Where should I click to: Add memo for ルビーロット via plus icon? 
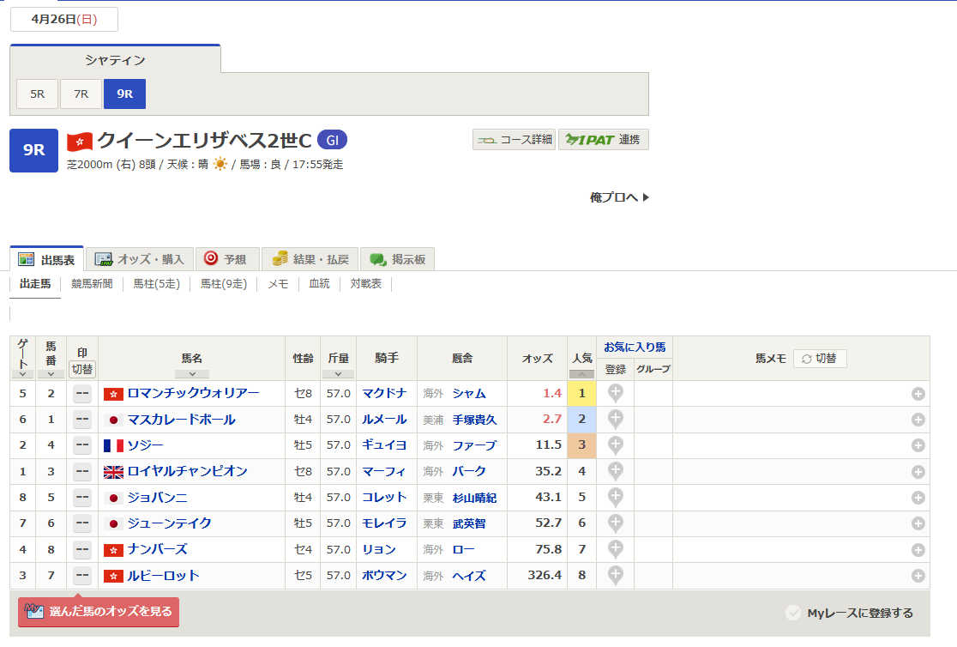[918, 576]
